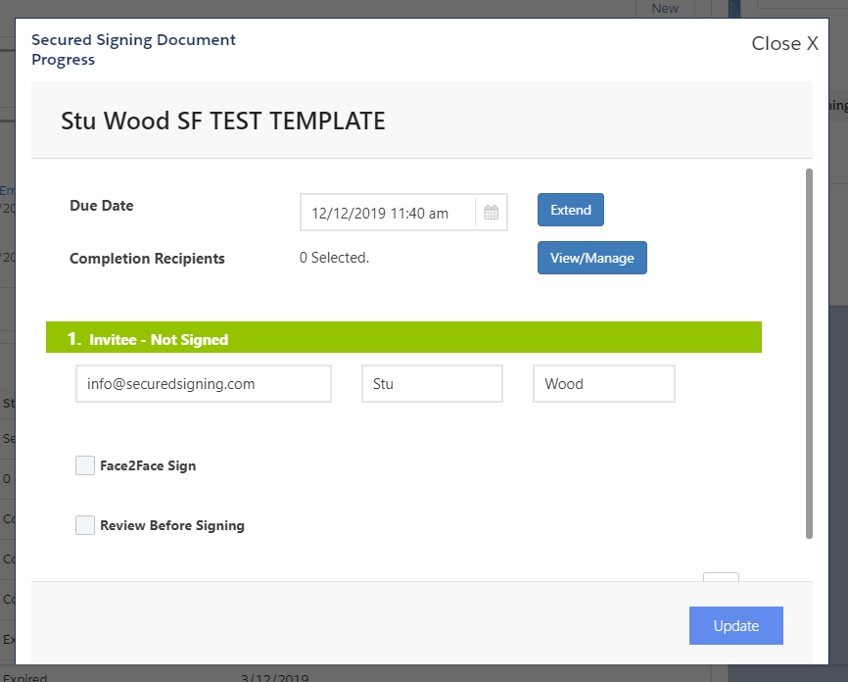The image size is (848, 682).
Task: Click the New button behind the dialog
Action: point(665,8)
